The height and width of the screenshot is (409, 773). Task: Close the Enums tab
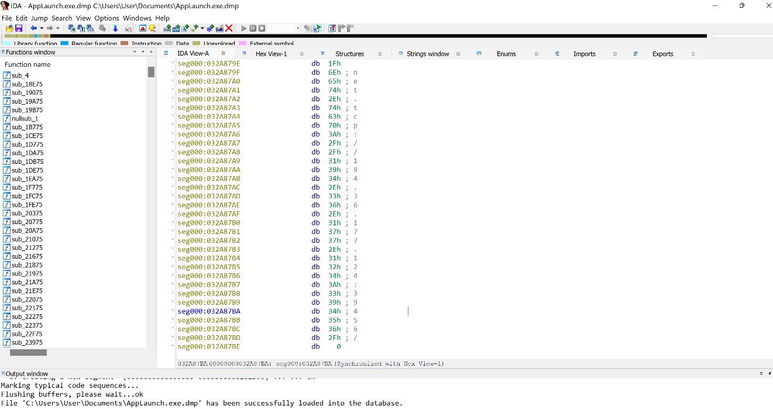point(537,54)
